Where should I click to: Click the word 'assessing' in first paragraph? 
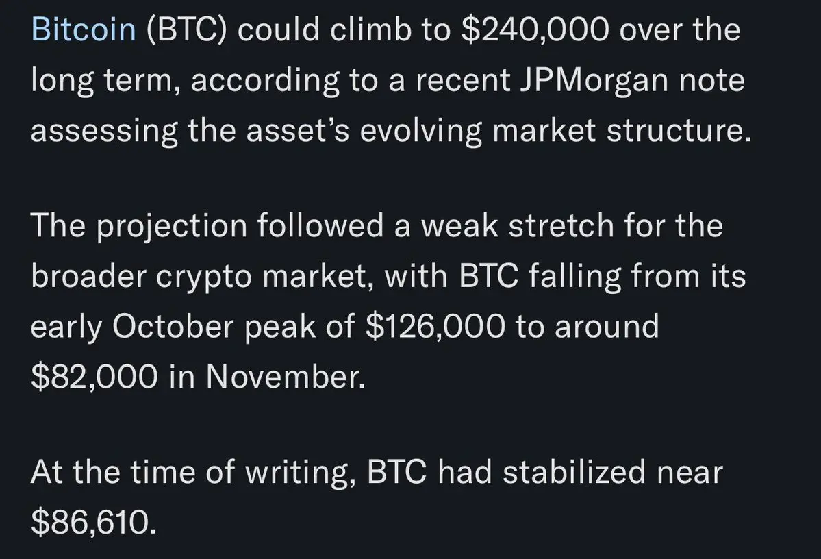click(x=102, y=130)
